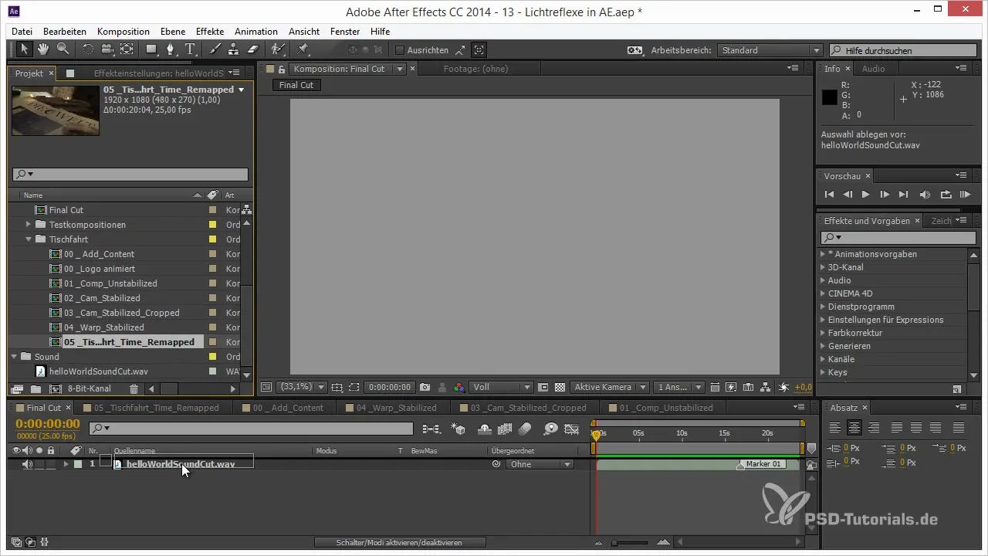Open the show channel RGB icon
The width and height of the screenshot is (988, 556).
459,387
